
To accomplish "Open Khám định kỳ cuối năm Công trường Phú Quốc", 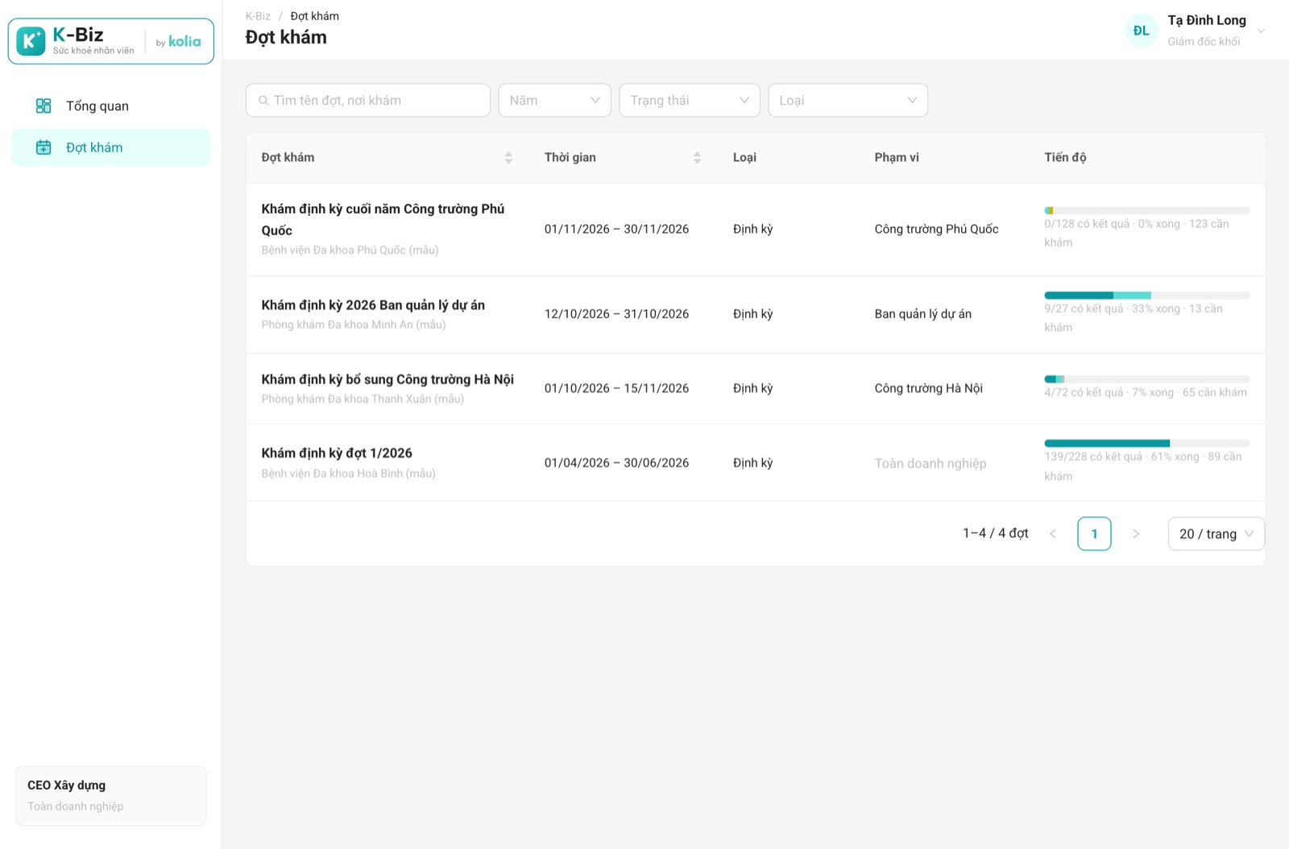I will coord(383,219).
